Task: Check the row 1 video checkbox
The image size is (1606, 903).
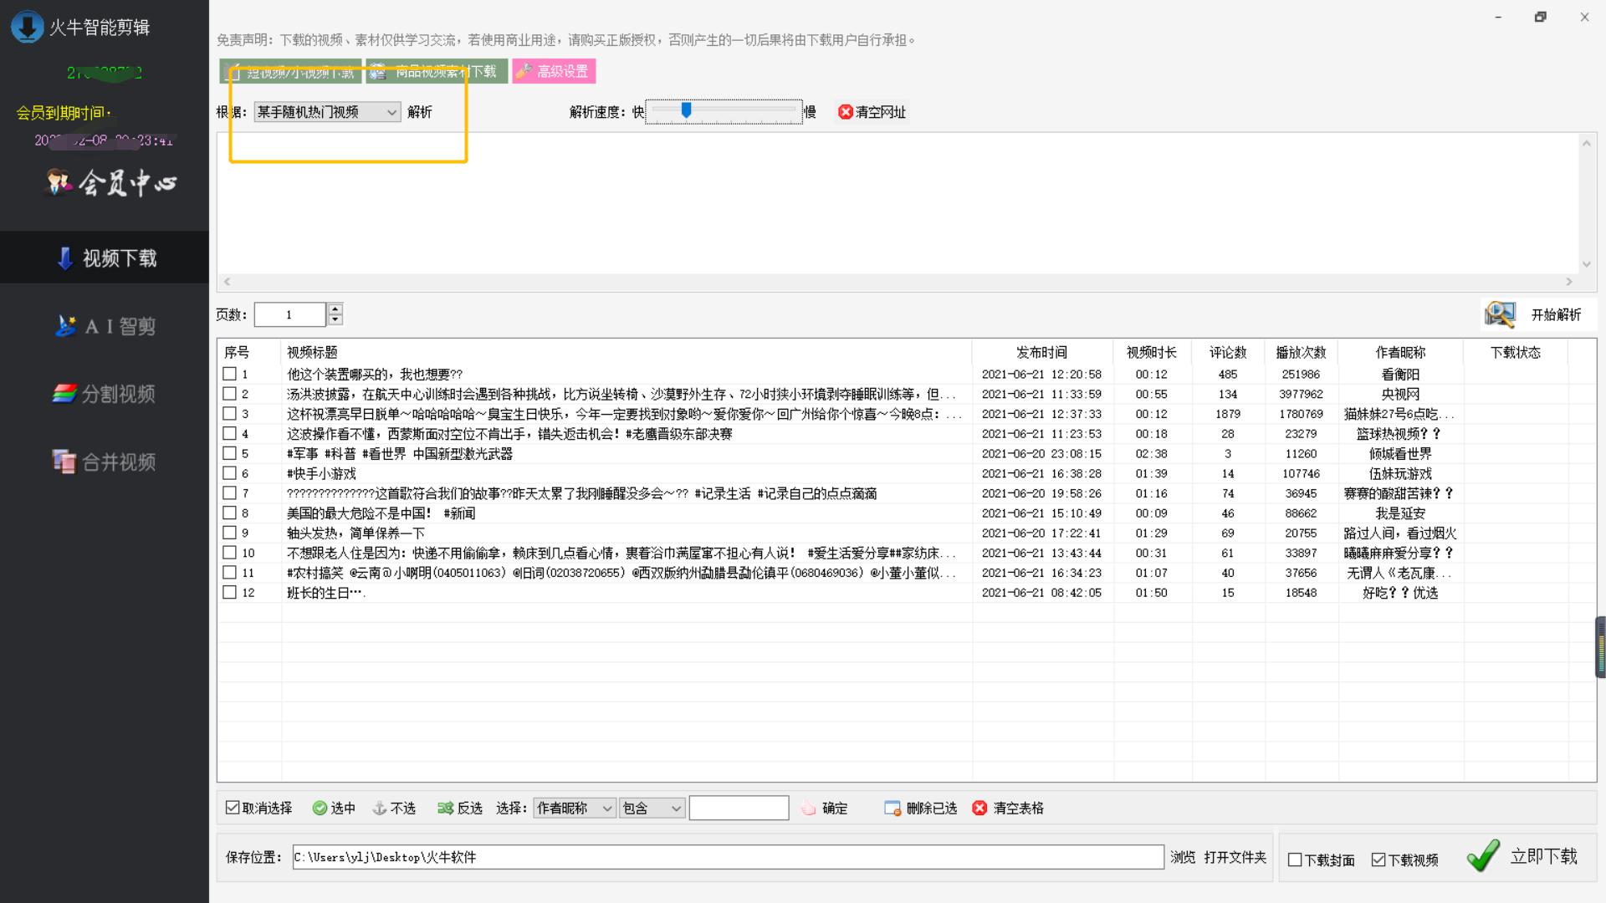Action: pyautogui.click(x=231, y=374)
